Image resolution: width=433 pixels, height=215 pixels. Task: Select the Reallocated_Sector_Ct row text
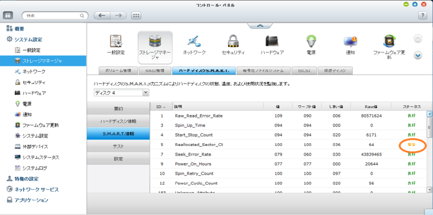click(199, 144)
